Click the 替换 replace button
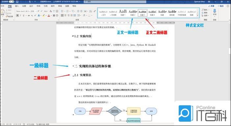This screenshot has height=126, width=231. coord(205,13)
